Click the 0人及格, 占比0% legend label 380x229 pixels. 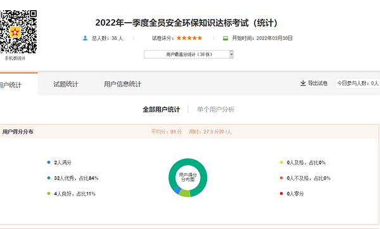[306, 163]
